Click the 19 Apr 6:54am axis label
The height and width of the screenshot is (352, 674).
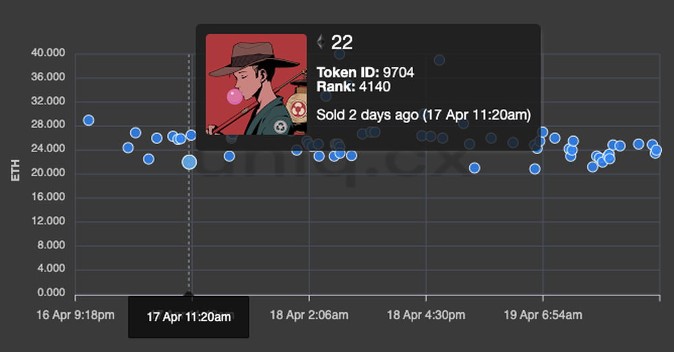(543, 315)
